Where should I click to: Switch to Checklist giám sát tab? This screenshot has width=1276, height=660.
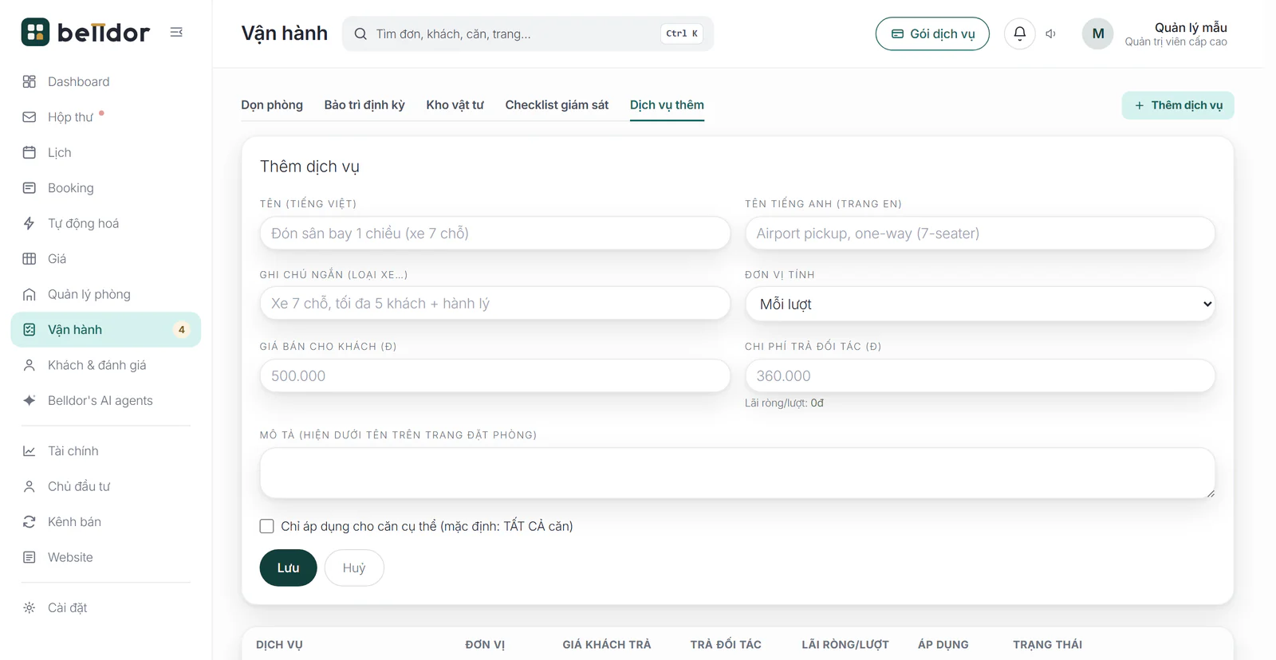(557, 105)
